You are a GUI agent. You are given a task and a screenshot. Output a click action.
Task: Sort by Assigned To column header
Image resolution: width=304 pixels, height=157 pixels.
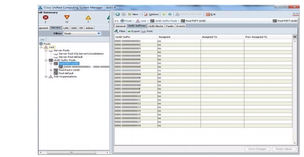(222, 37)
